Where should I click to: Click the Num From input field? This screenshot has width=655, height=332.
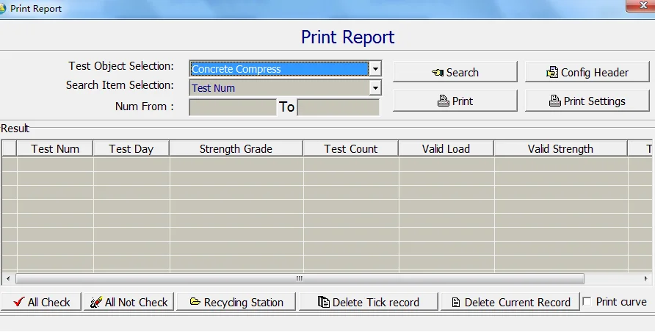pos(232,107)
